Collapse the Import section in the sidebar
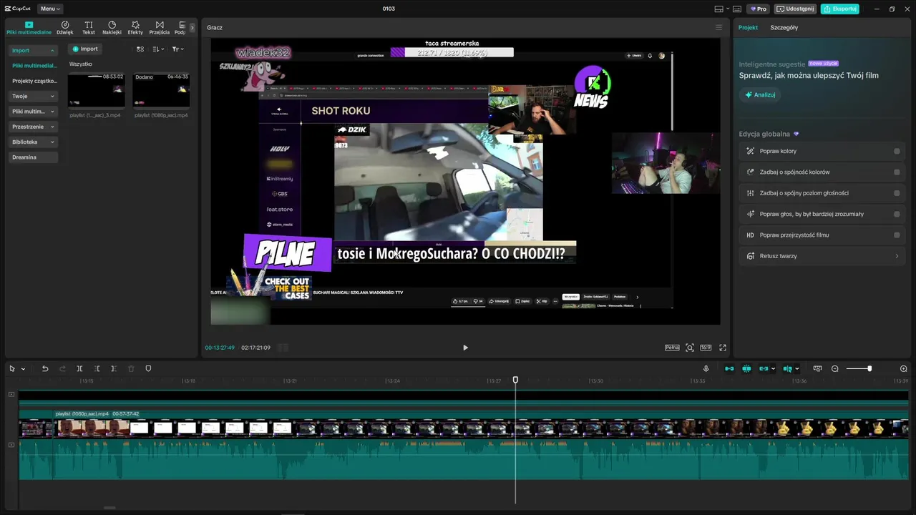Image resolution: width=916 pixels, height=515 pixels. coord(52,51)
